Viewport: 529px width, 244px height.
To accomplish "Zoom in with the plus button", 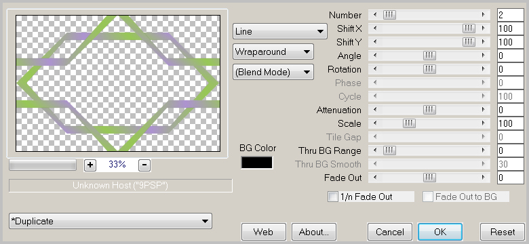I will point(90,165).
